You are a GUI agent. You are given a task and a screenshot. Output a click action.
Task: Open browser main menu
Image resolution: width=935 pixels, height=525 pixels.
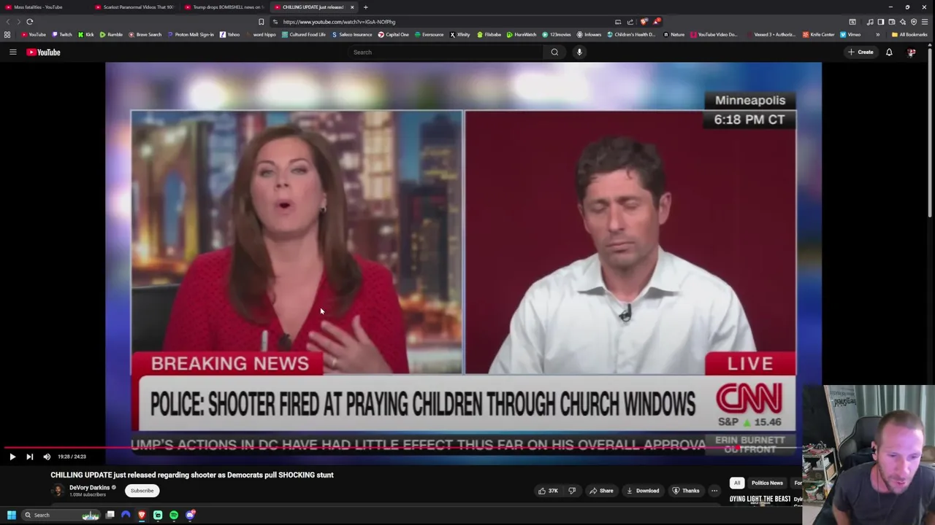coord(925,22)
